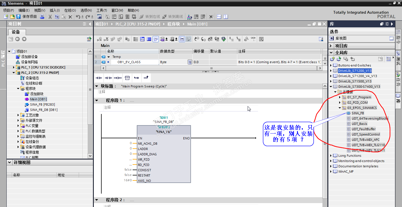The height and width of the screenshot is (207, 402).
Task: Click the AXIS_NO input value 16#0
Action: [x=128, y=180]
